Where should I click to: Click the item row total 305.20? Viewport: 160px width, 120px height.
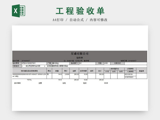pos(100,76)
